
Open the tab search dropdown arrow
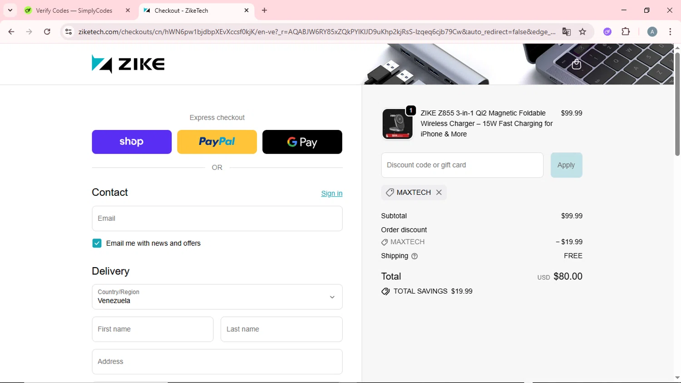(x=10, y=10)
